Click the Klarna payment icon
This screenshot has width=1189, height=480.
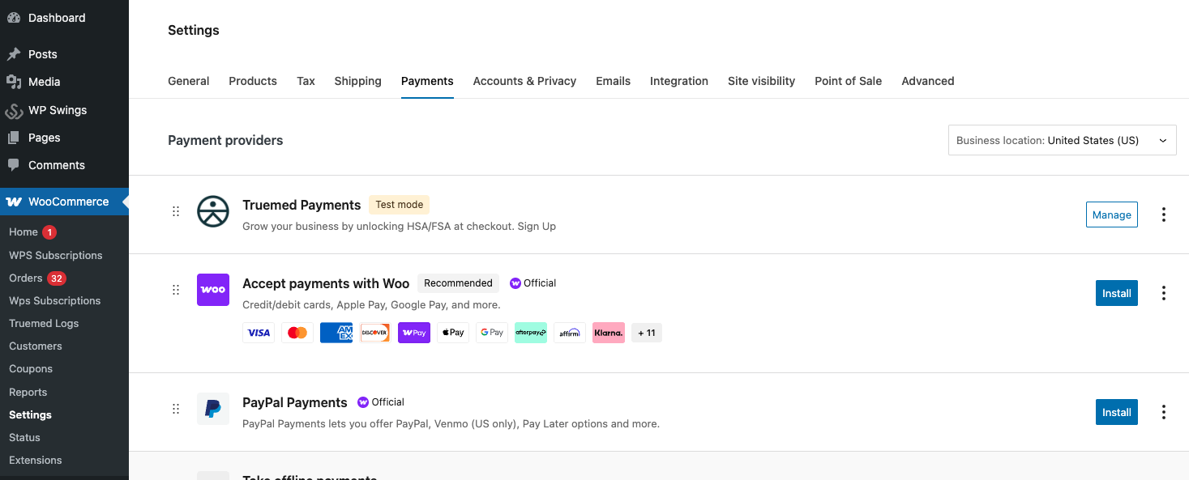[608, 332]
